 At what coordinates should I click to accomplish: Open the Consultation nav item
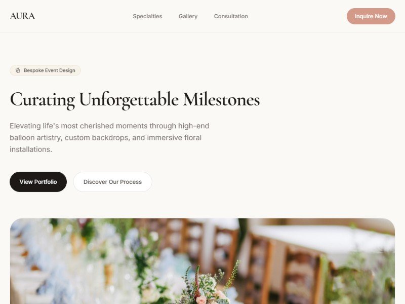(231, 16)
